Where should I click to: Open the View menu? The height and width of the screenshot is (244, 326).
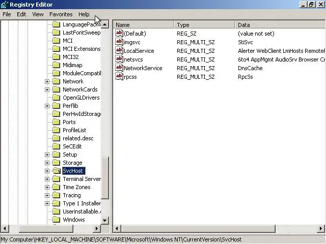[38, 14]
